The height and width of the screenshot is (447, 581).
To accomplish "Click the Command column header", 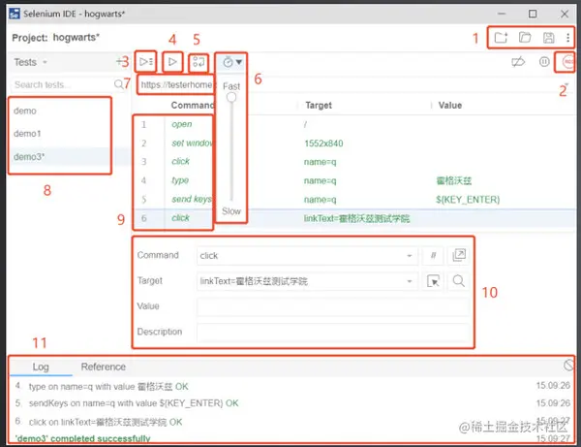I will (193, 106).
